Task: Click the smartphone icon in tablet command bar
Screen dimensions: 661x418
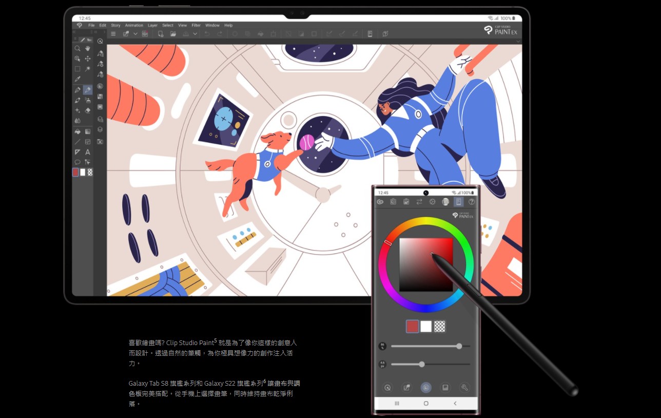Action: [x=370, y=34]
